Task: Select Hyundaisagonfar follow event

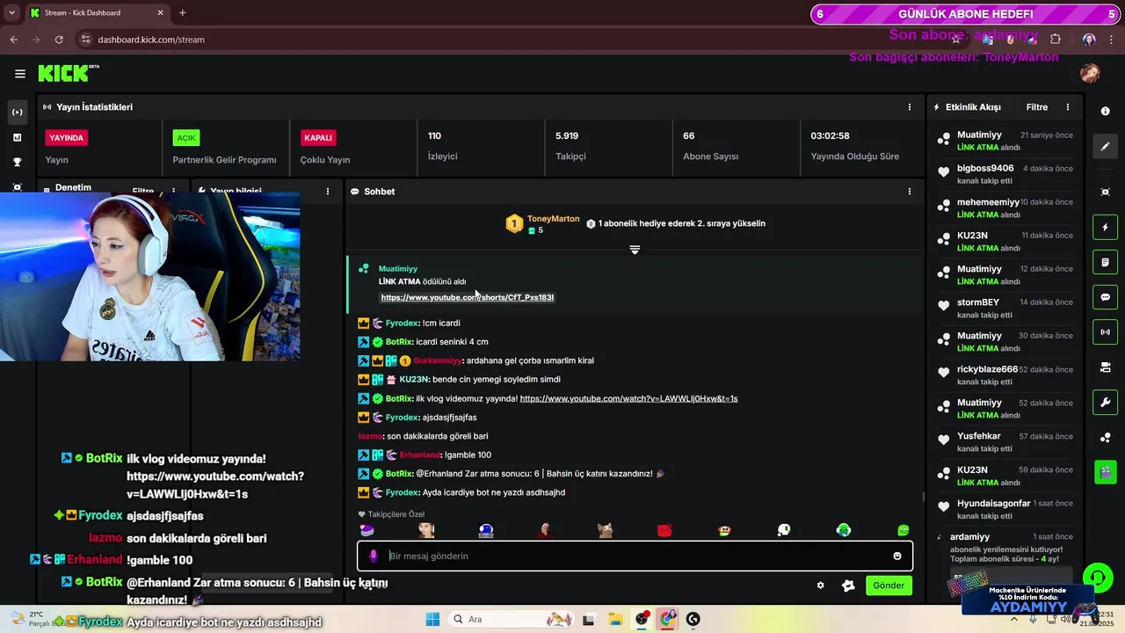Action: [1005, 509]
